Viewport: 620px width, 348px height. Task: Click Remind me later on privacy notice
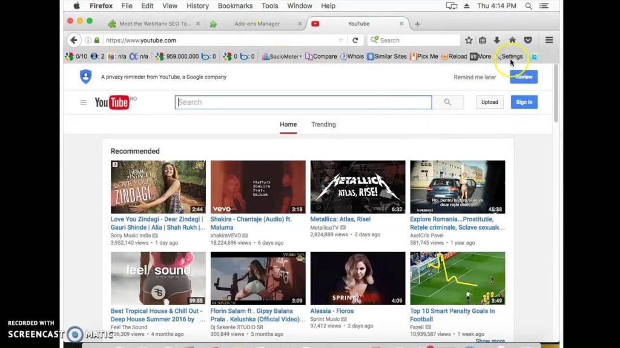(475, 77)
